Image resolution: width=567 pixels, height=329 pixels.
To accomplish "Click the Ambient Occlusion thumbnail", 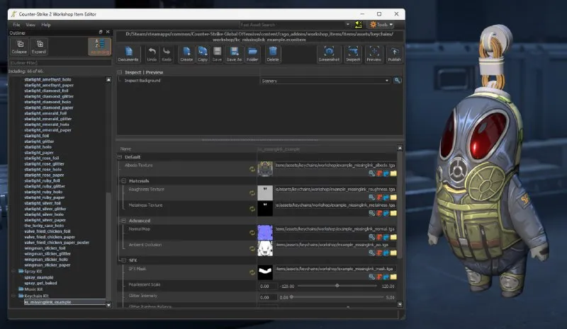I will (265, 248).
